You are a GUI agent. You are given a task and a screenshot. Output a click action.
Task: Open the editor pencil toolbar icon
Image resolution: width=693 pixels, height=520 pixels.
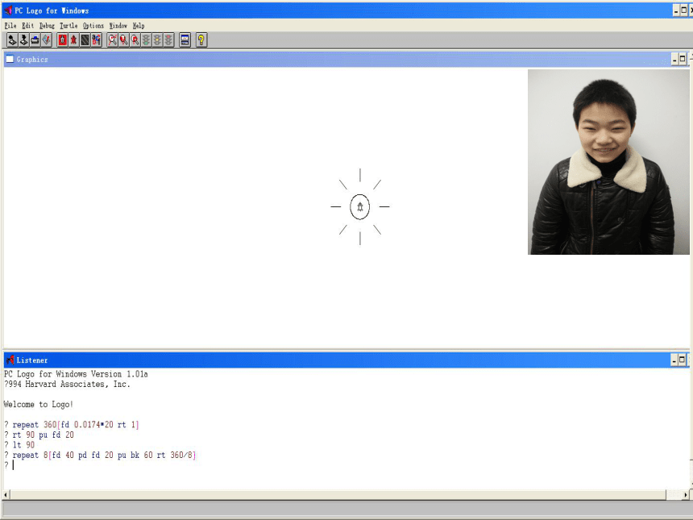[x=47, y=40]
